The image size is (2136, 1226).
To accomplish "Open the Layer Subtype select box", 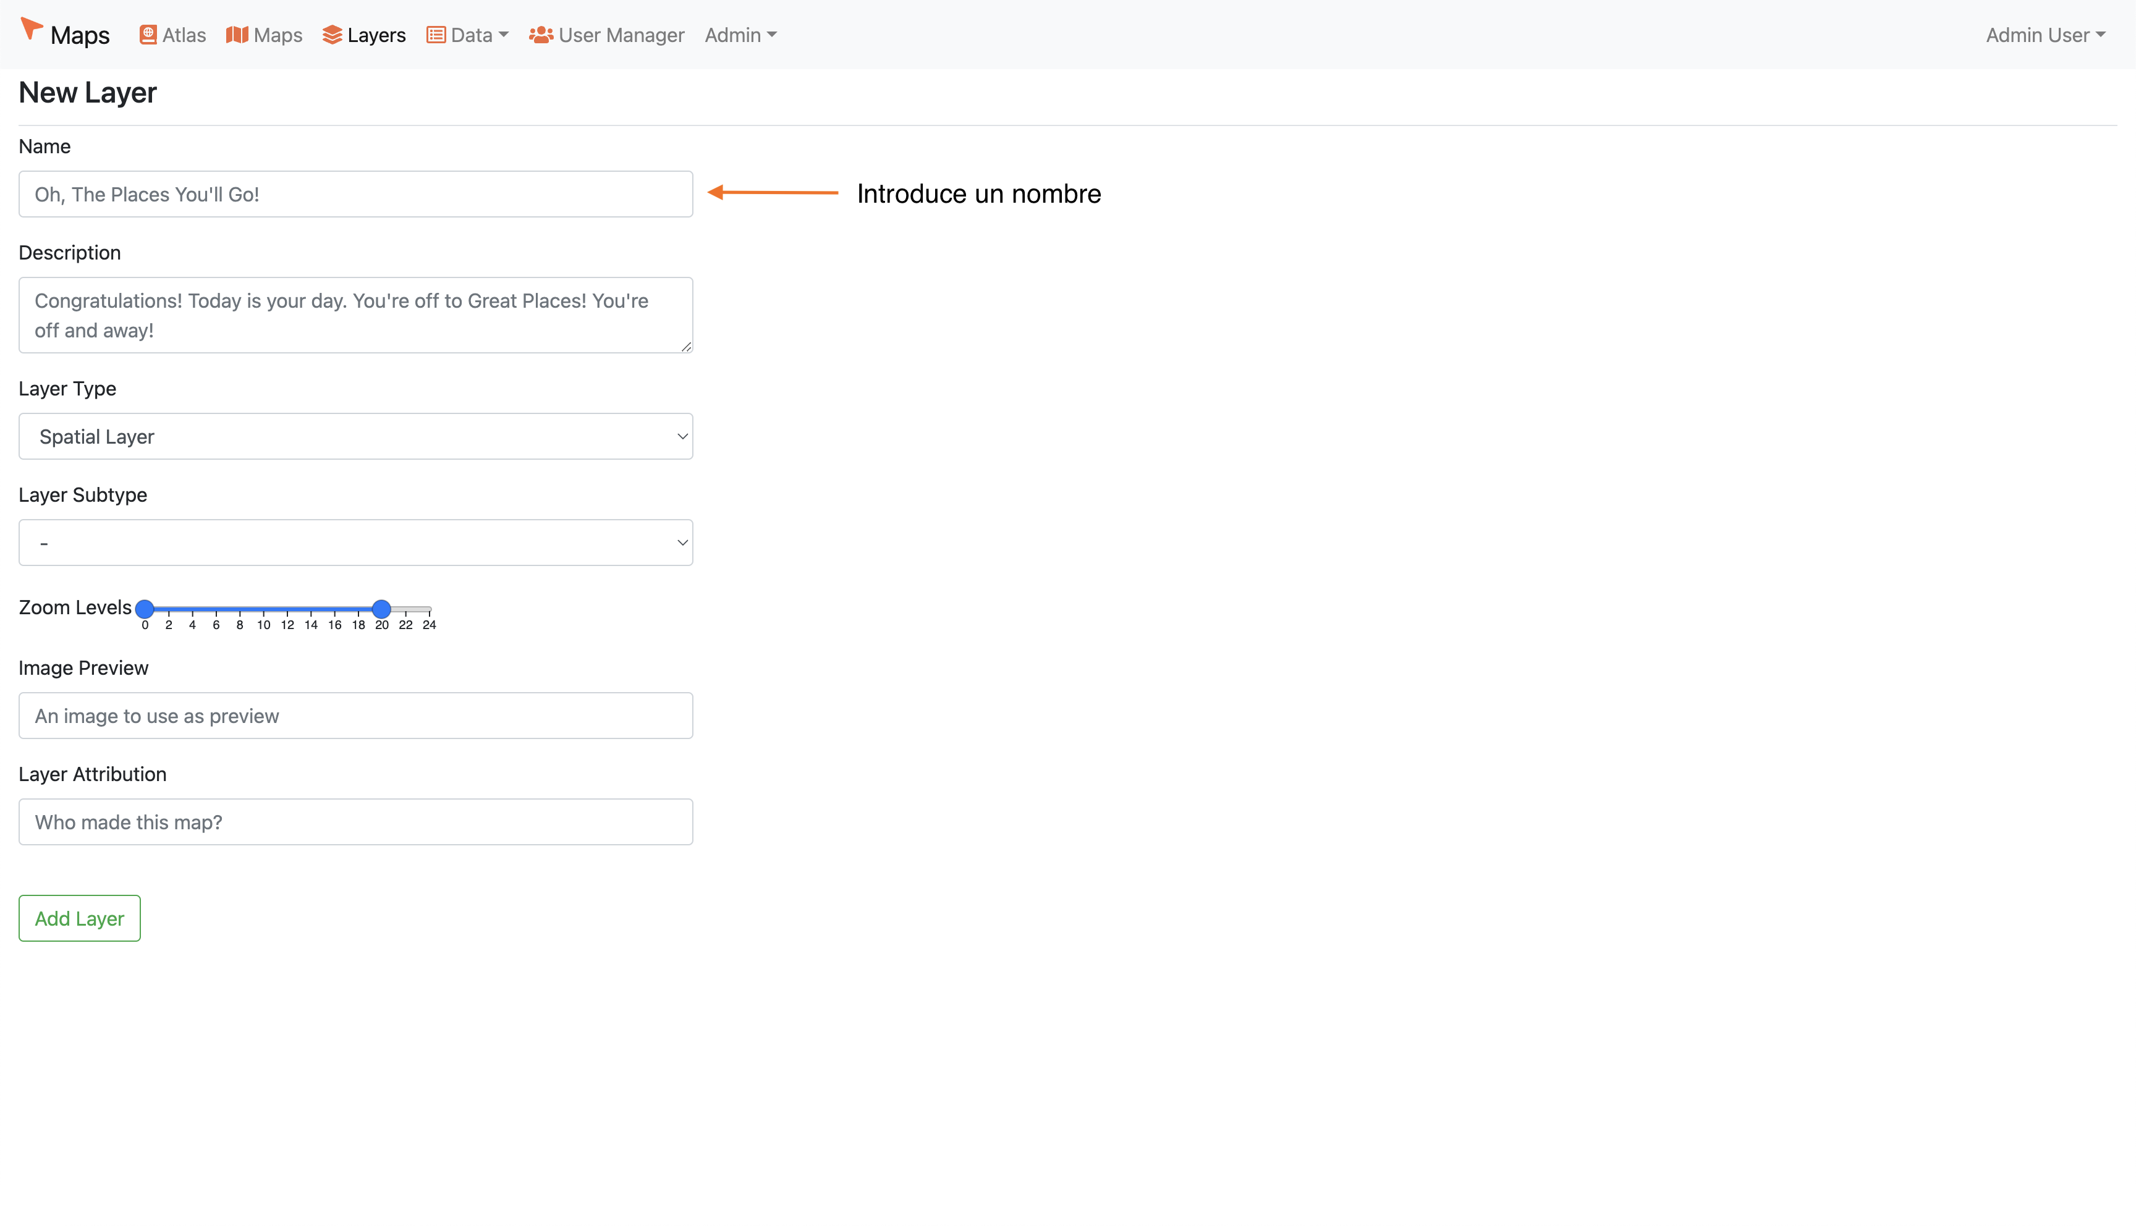I will (x=355, y=543).
